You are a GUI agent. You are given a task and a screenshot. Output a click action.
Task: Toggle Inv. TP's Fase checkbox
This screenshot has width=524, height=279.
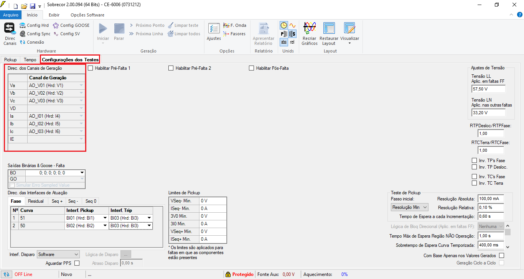(x=474, y=161)
